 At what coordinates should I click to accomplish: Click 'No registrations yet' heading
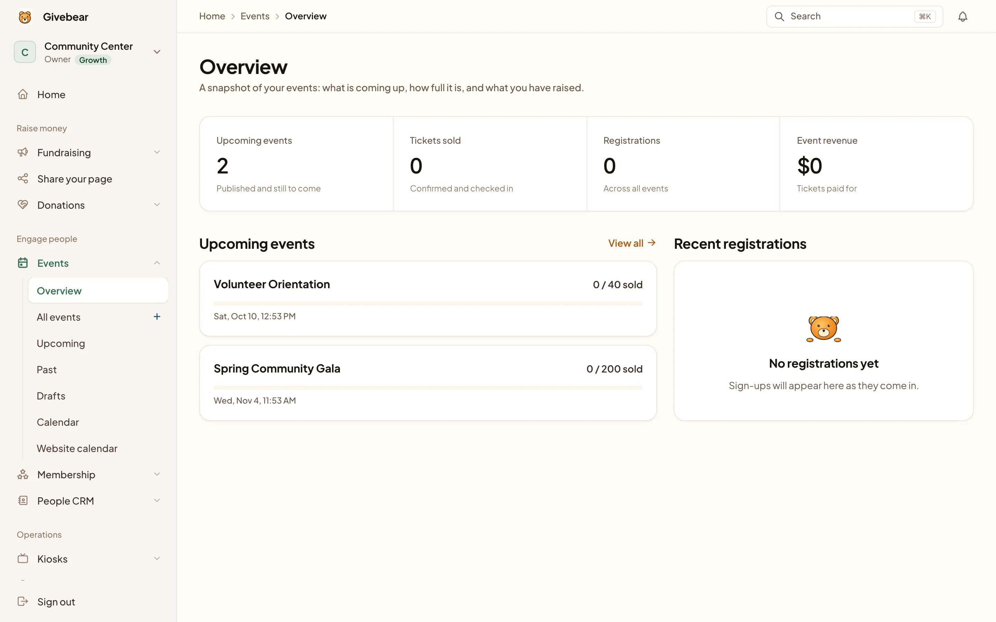pos(823,363)
